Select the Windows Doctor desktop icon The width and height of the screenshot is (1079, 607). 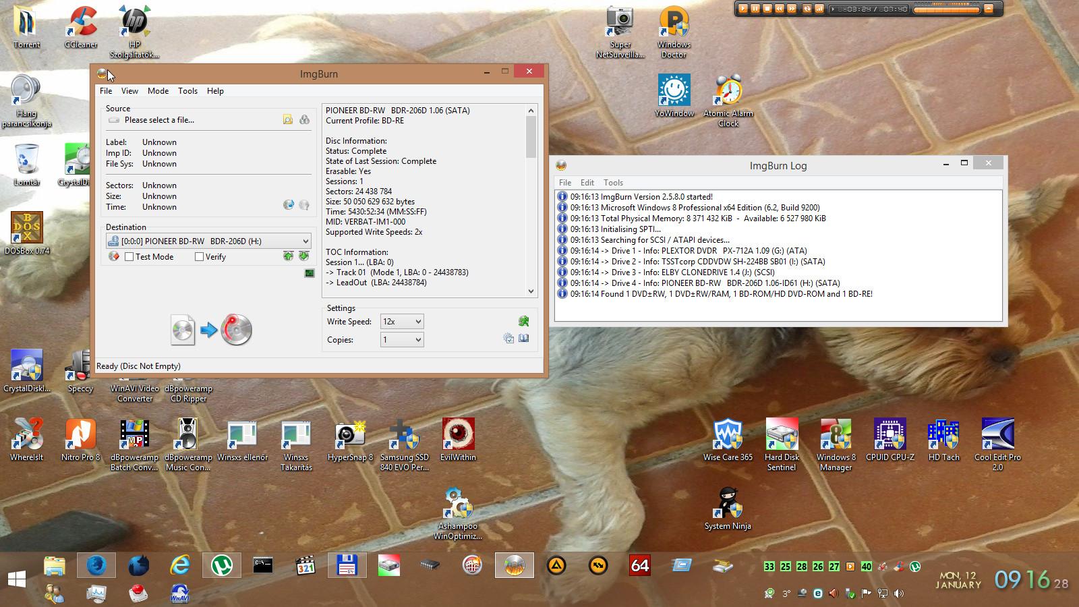pyautogui.click(x=674, y=32)
